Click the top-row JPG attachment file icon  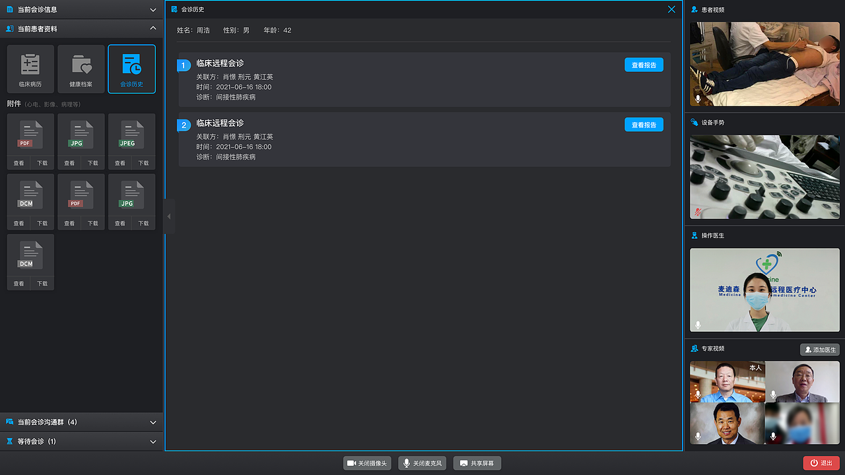point(81,135)
